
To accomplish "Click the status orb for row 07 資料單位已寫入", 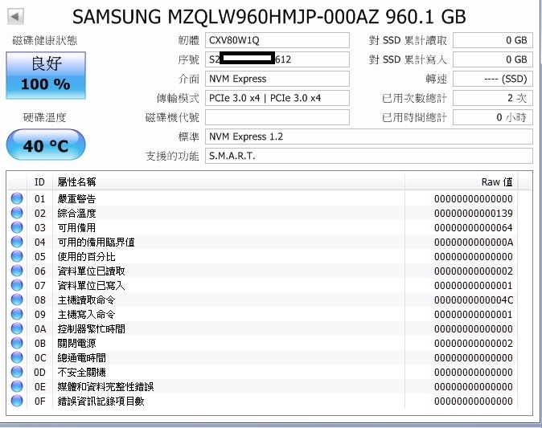I will point(17,285).
